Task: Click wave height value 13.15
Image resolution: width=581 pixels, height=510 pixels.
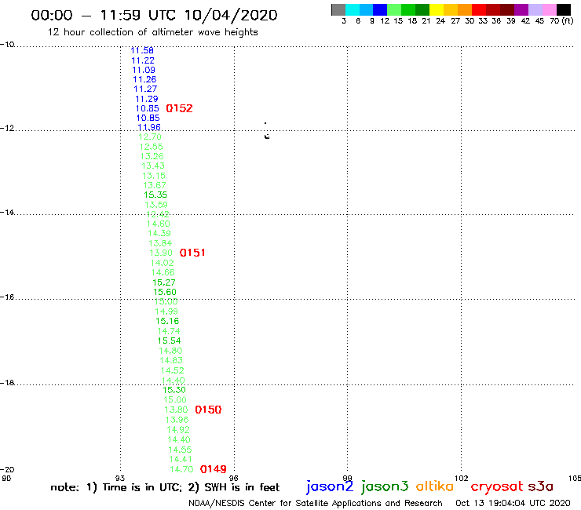Action: 154,176
